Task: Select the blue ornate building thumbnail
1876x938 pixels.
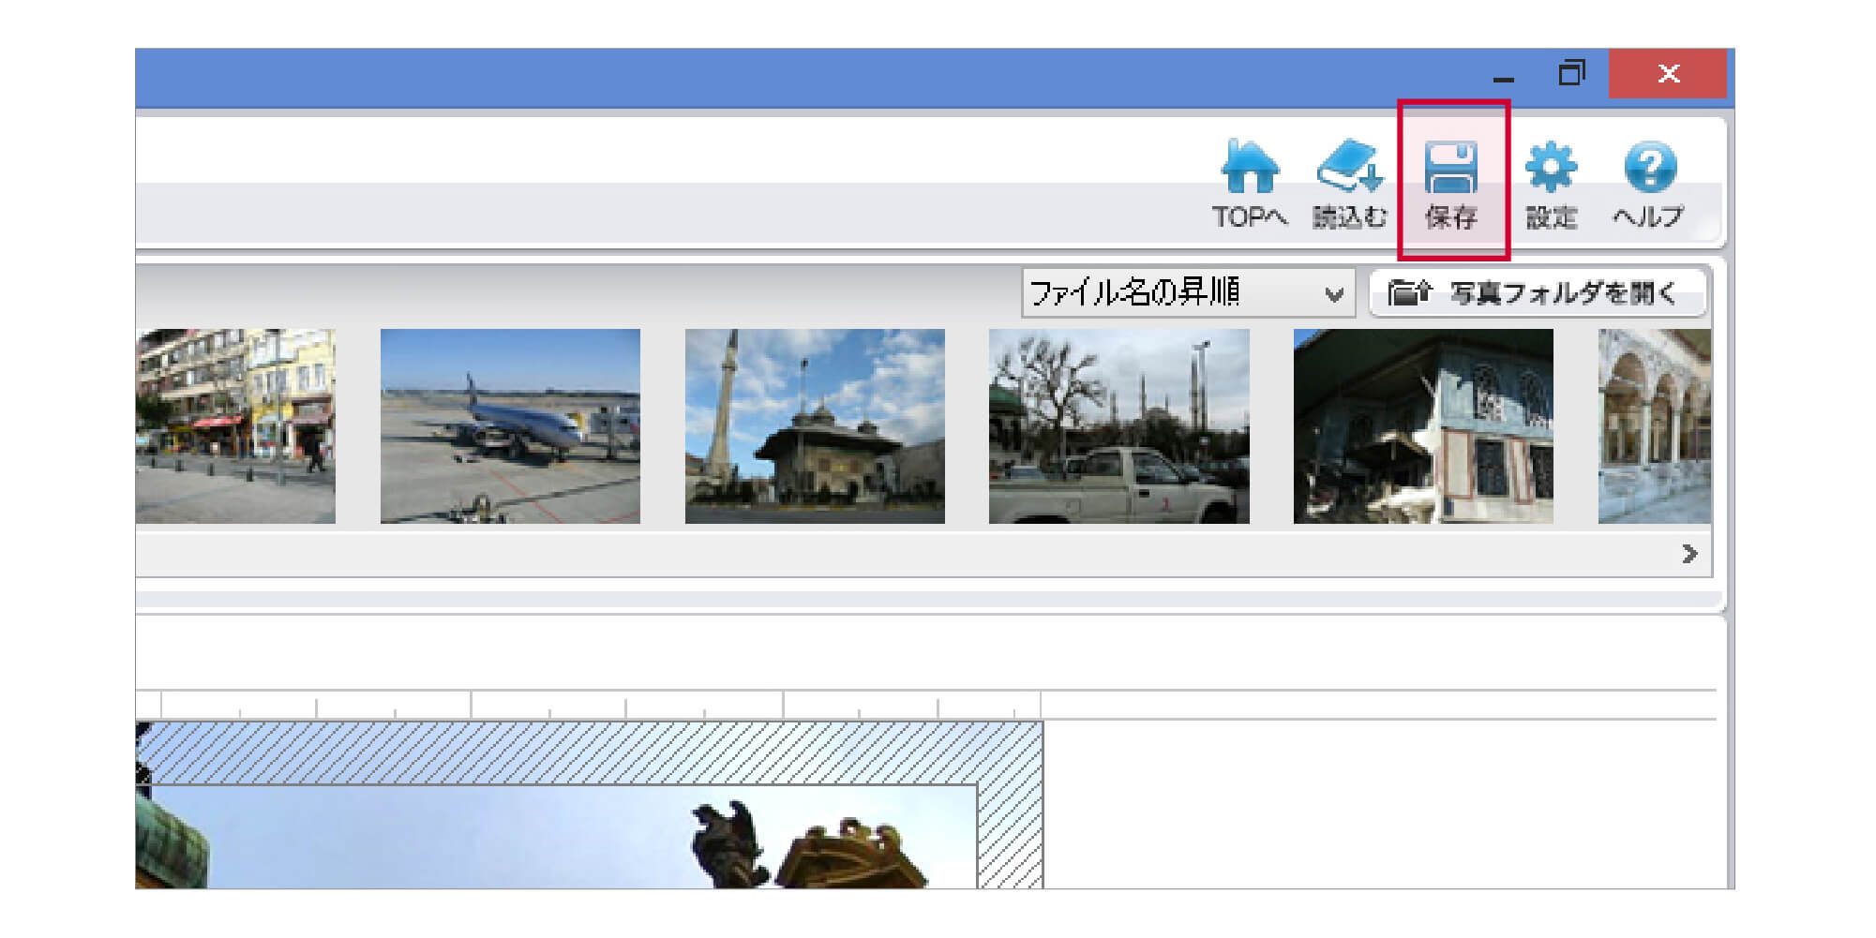Action: [x=1423, y=425]
